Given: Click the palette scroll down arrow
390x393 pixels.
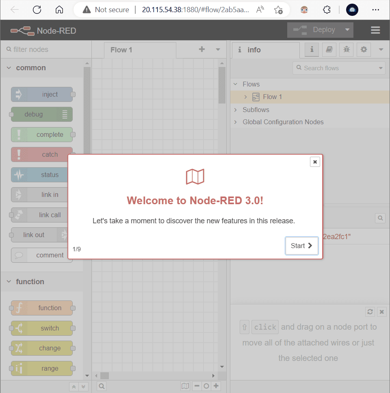Looking at the screenshot, I should tap(87, 376).
